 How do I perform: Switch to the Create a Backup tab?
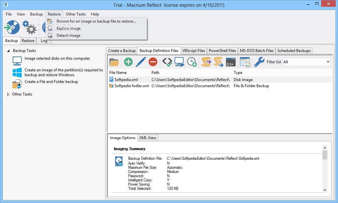[x=122, y=51]
